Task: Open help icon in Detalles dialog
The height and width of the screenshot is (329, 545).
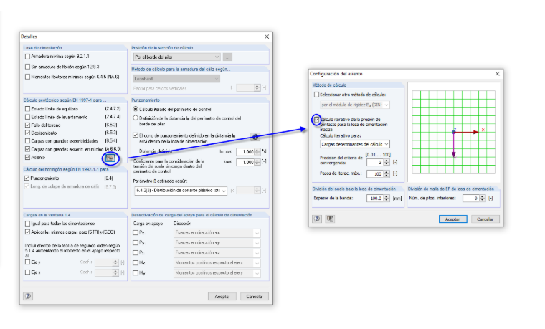Action: point(28,296)
